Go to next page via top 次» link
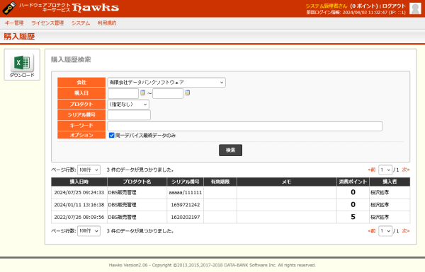The width and height of the screenshot is (425, 272). (x=405, y=170)
